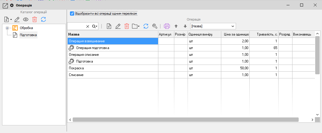This screenshot has width=322, height=133.
Task: Refresh the operations table
Action: click(x=146, y=26)
